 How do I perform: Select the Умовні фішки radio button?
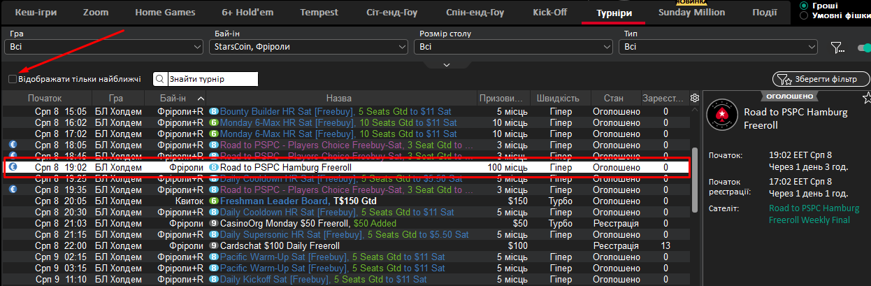(x=804, y=15)
